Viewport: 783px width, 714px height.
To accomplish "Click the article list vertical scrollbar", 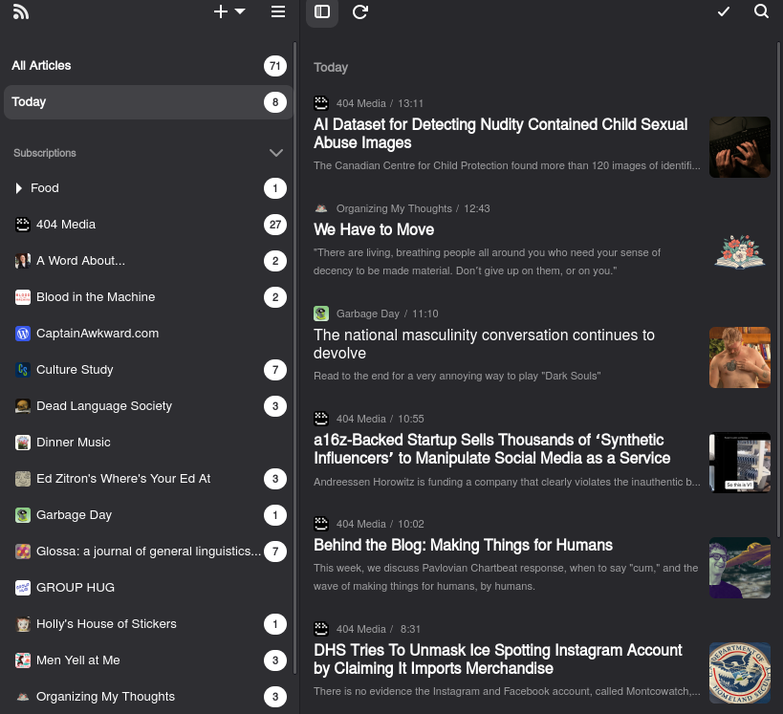I will coord(778,287).
